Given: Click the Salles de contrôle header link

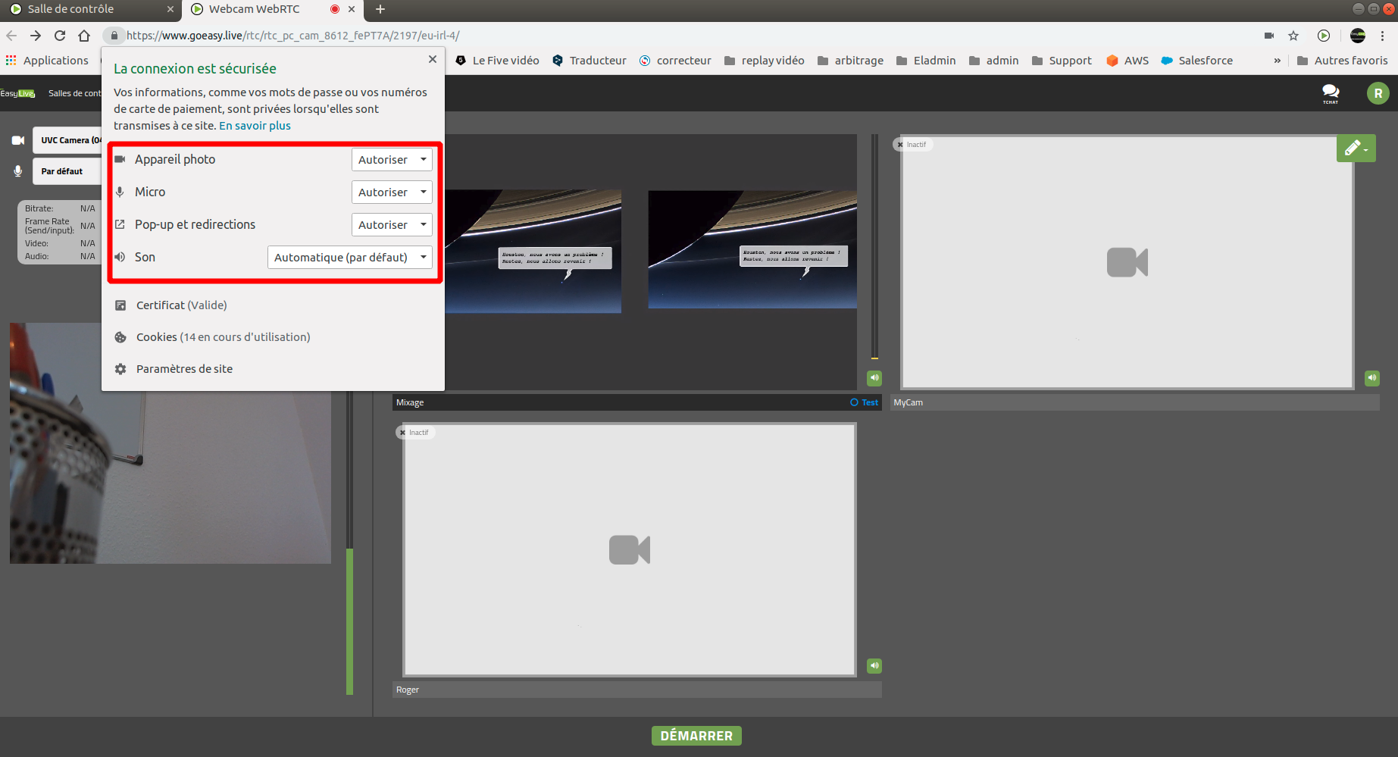Looking at the screenshot, I should 74,93.
